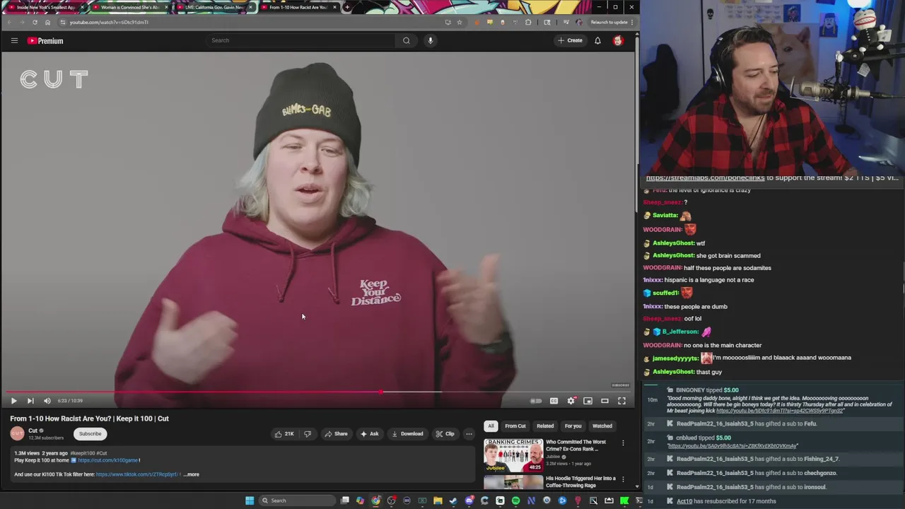Select the All filter chip

click(491, 426)
